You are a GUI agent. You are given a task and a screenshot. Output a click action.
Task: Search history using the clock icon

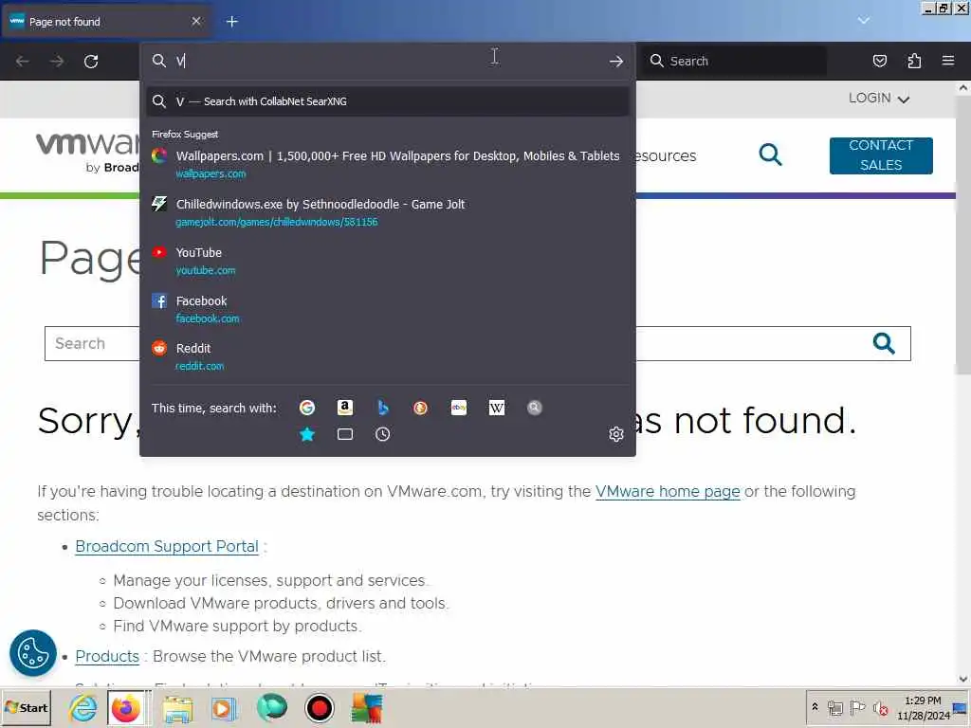coord(383,434)
